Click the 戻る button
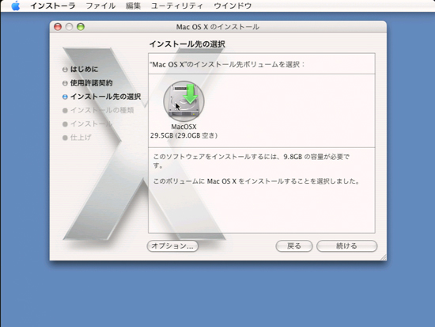The height and width of the screenshot is (327, 435). click(294, 246)
